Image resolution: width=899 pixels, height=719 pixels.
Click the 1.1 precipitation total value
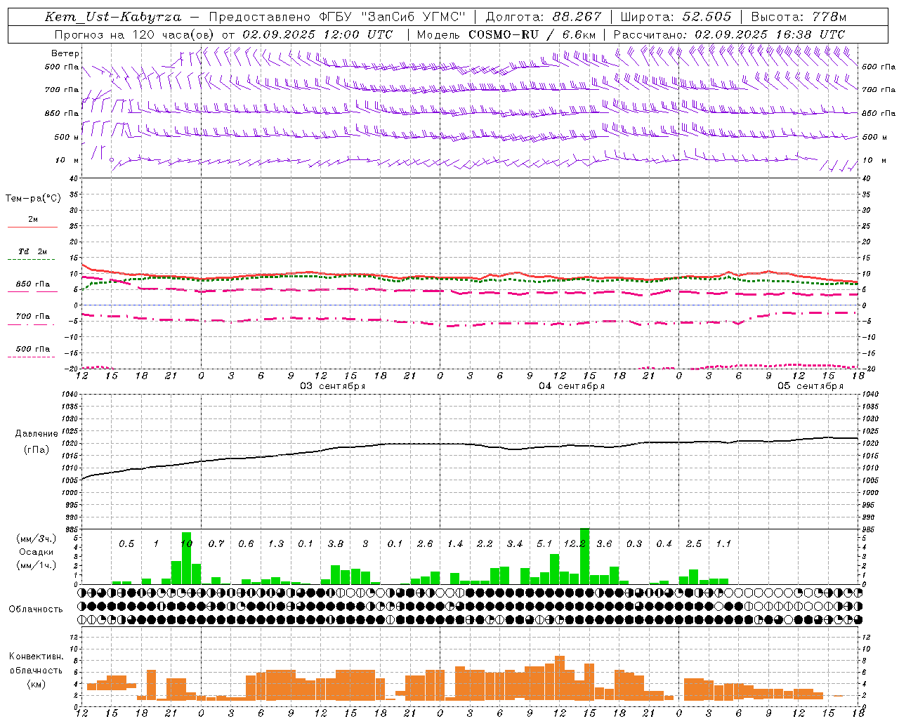723,543
